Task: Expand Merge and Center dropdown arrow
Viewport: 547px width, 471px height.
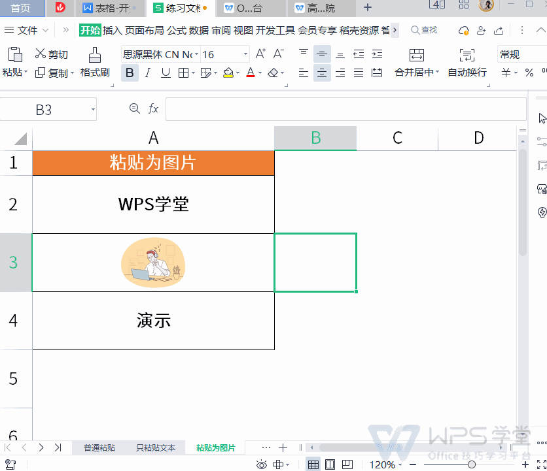Action: point(437,73)
